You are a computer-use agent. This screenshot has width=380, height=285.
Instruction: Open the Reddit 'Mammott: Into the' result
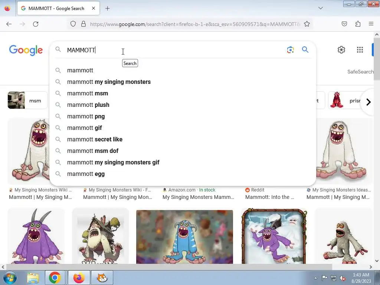(270, 194)
